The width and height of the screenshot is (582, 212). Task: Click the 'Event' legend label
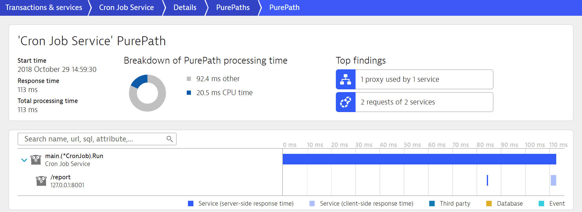[x=557, y=204]
